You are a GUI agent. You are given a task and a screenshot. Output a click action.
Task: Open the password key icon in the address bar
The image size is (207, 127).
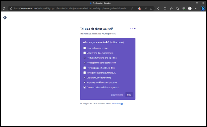point(132,9)
